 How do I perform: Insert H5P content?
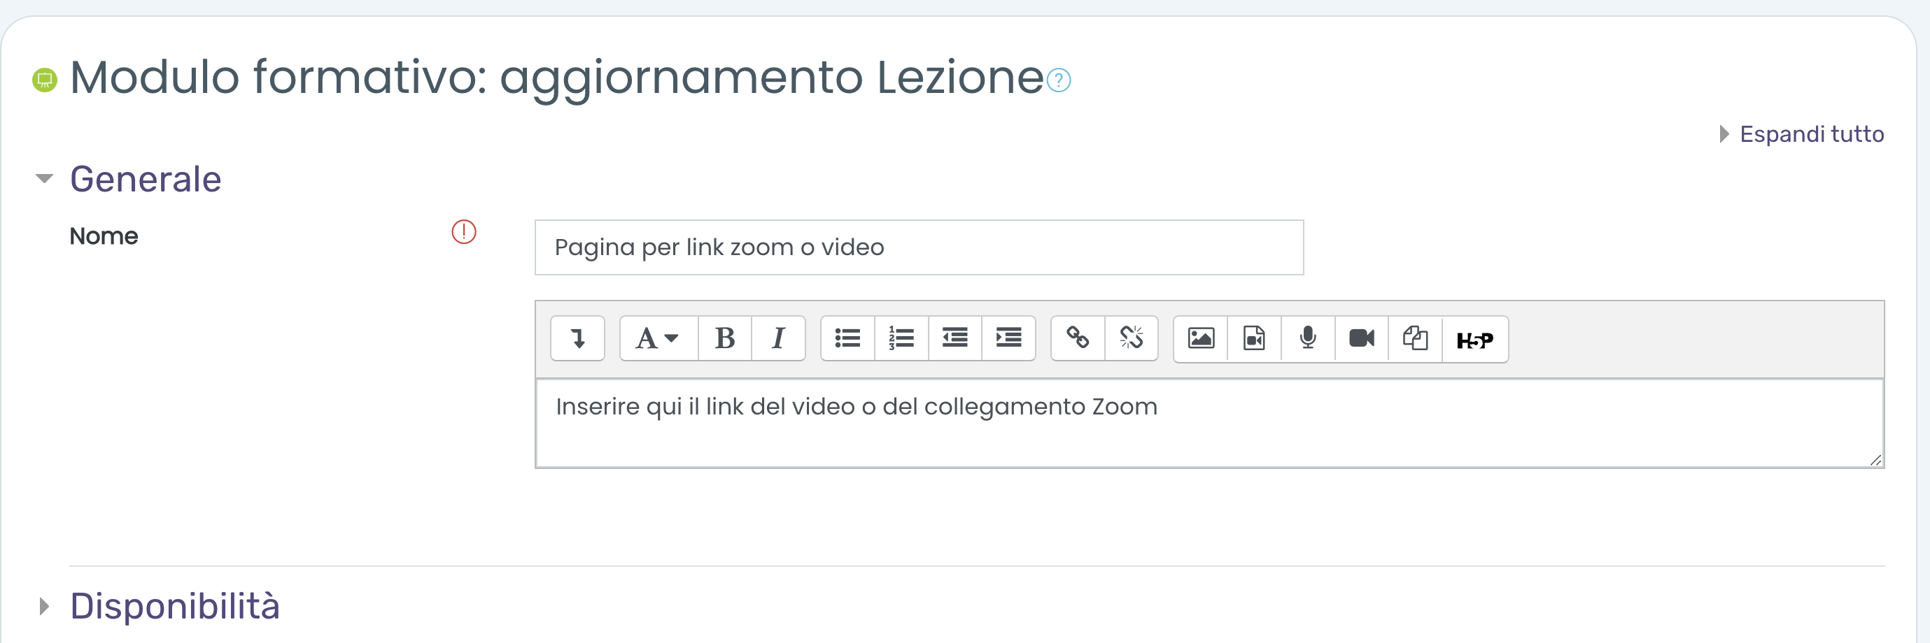click(1475, 338)
